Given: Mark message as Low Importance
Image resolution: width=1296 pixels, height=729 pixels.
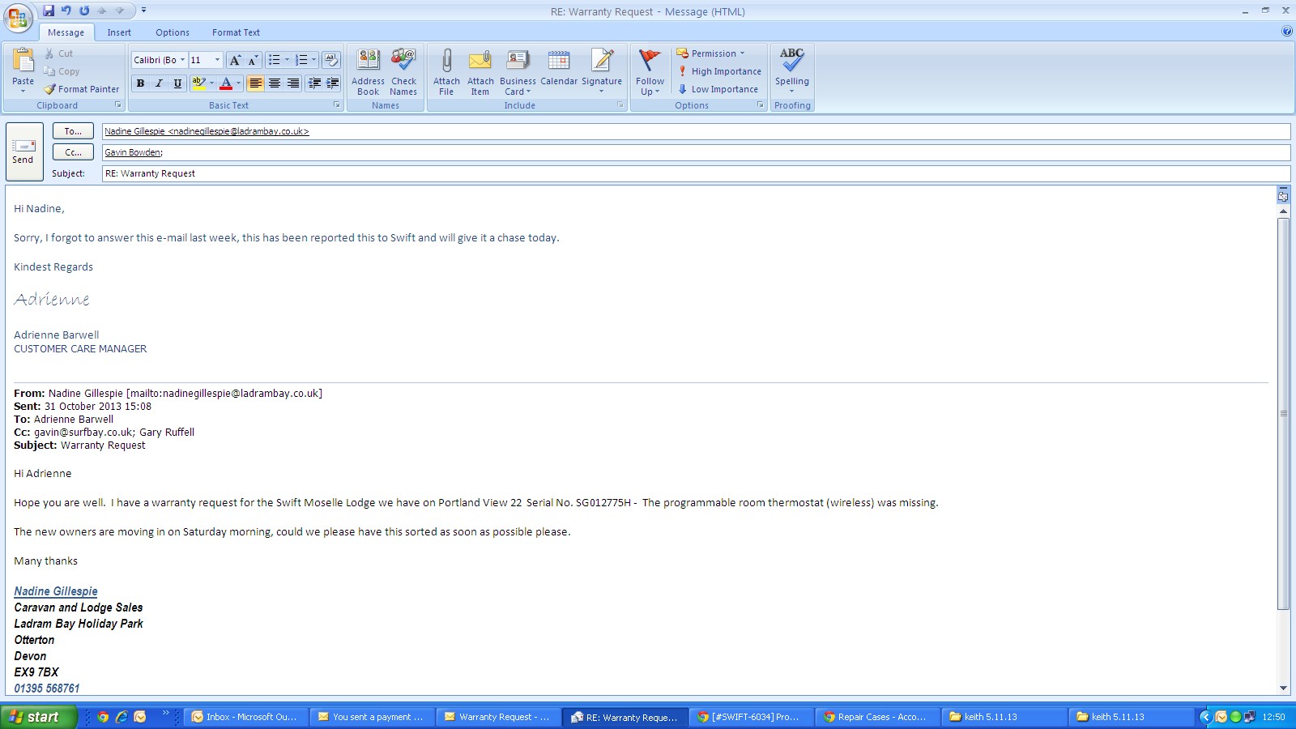Looking at the screenshot, I should click(x=718, y=89).
